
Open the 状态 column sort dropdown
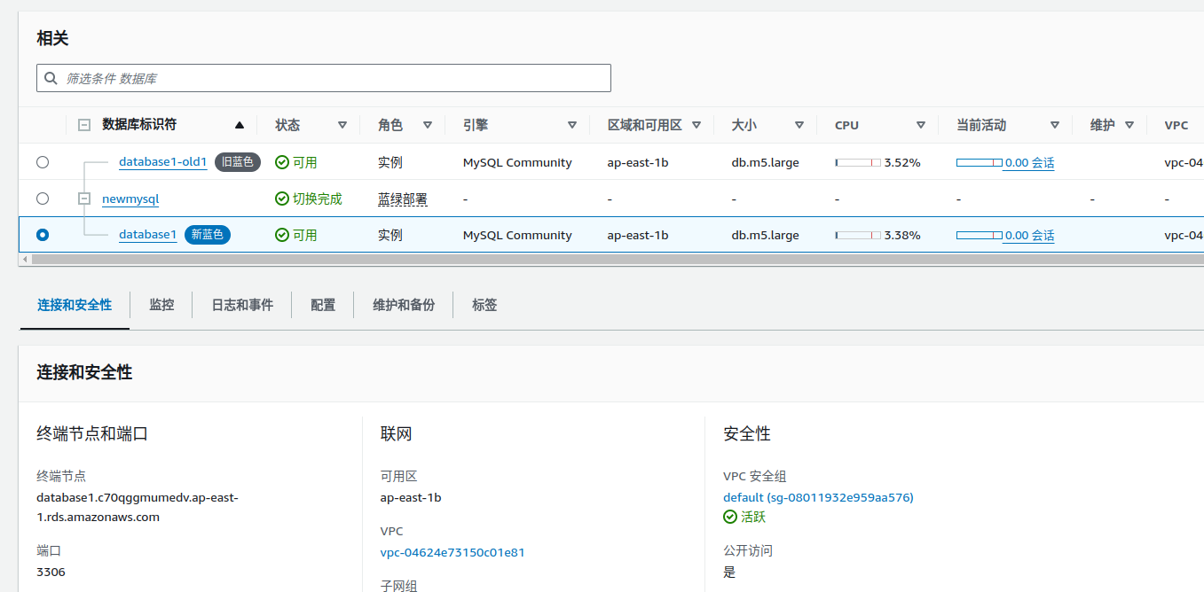coord(342,125)
